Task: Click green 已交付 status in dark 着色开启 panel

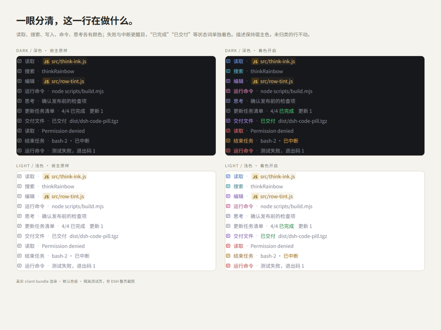Action: click(x=268, y=121)
